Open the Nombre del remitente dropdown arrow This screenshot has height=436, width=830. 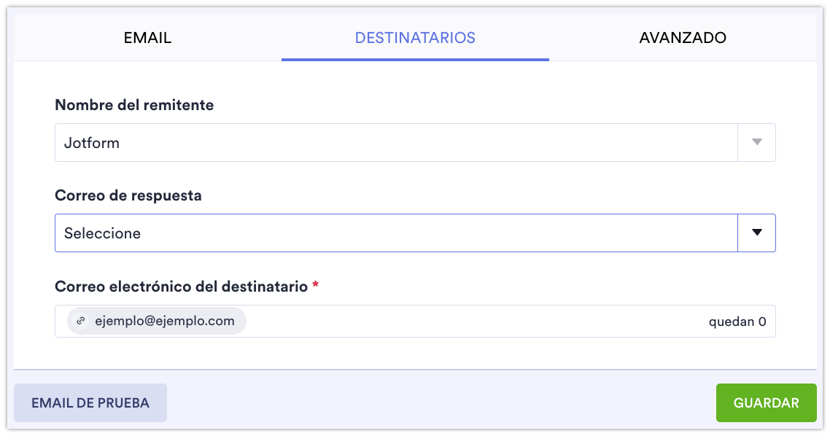click(756, 142)
